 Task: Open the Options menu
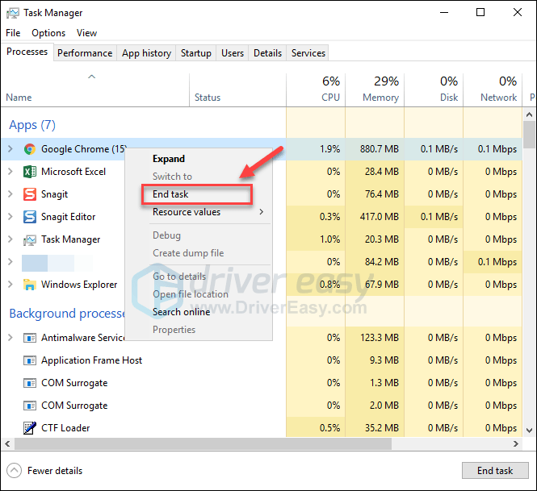tap(48, 33)
